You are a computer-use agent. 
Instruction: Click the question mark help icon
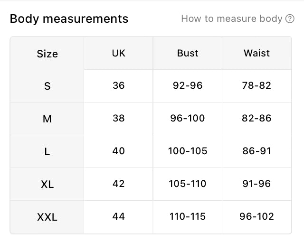(290, 19)
